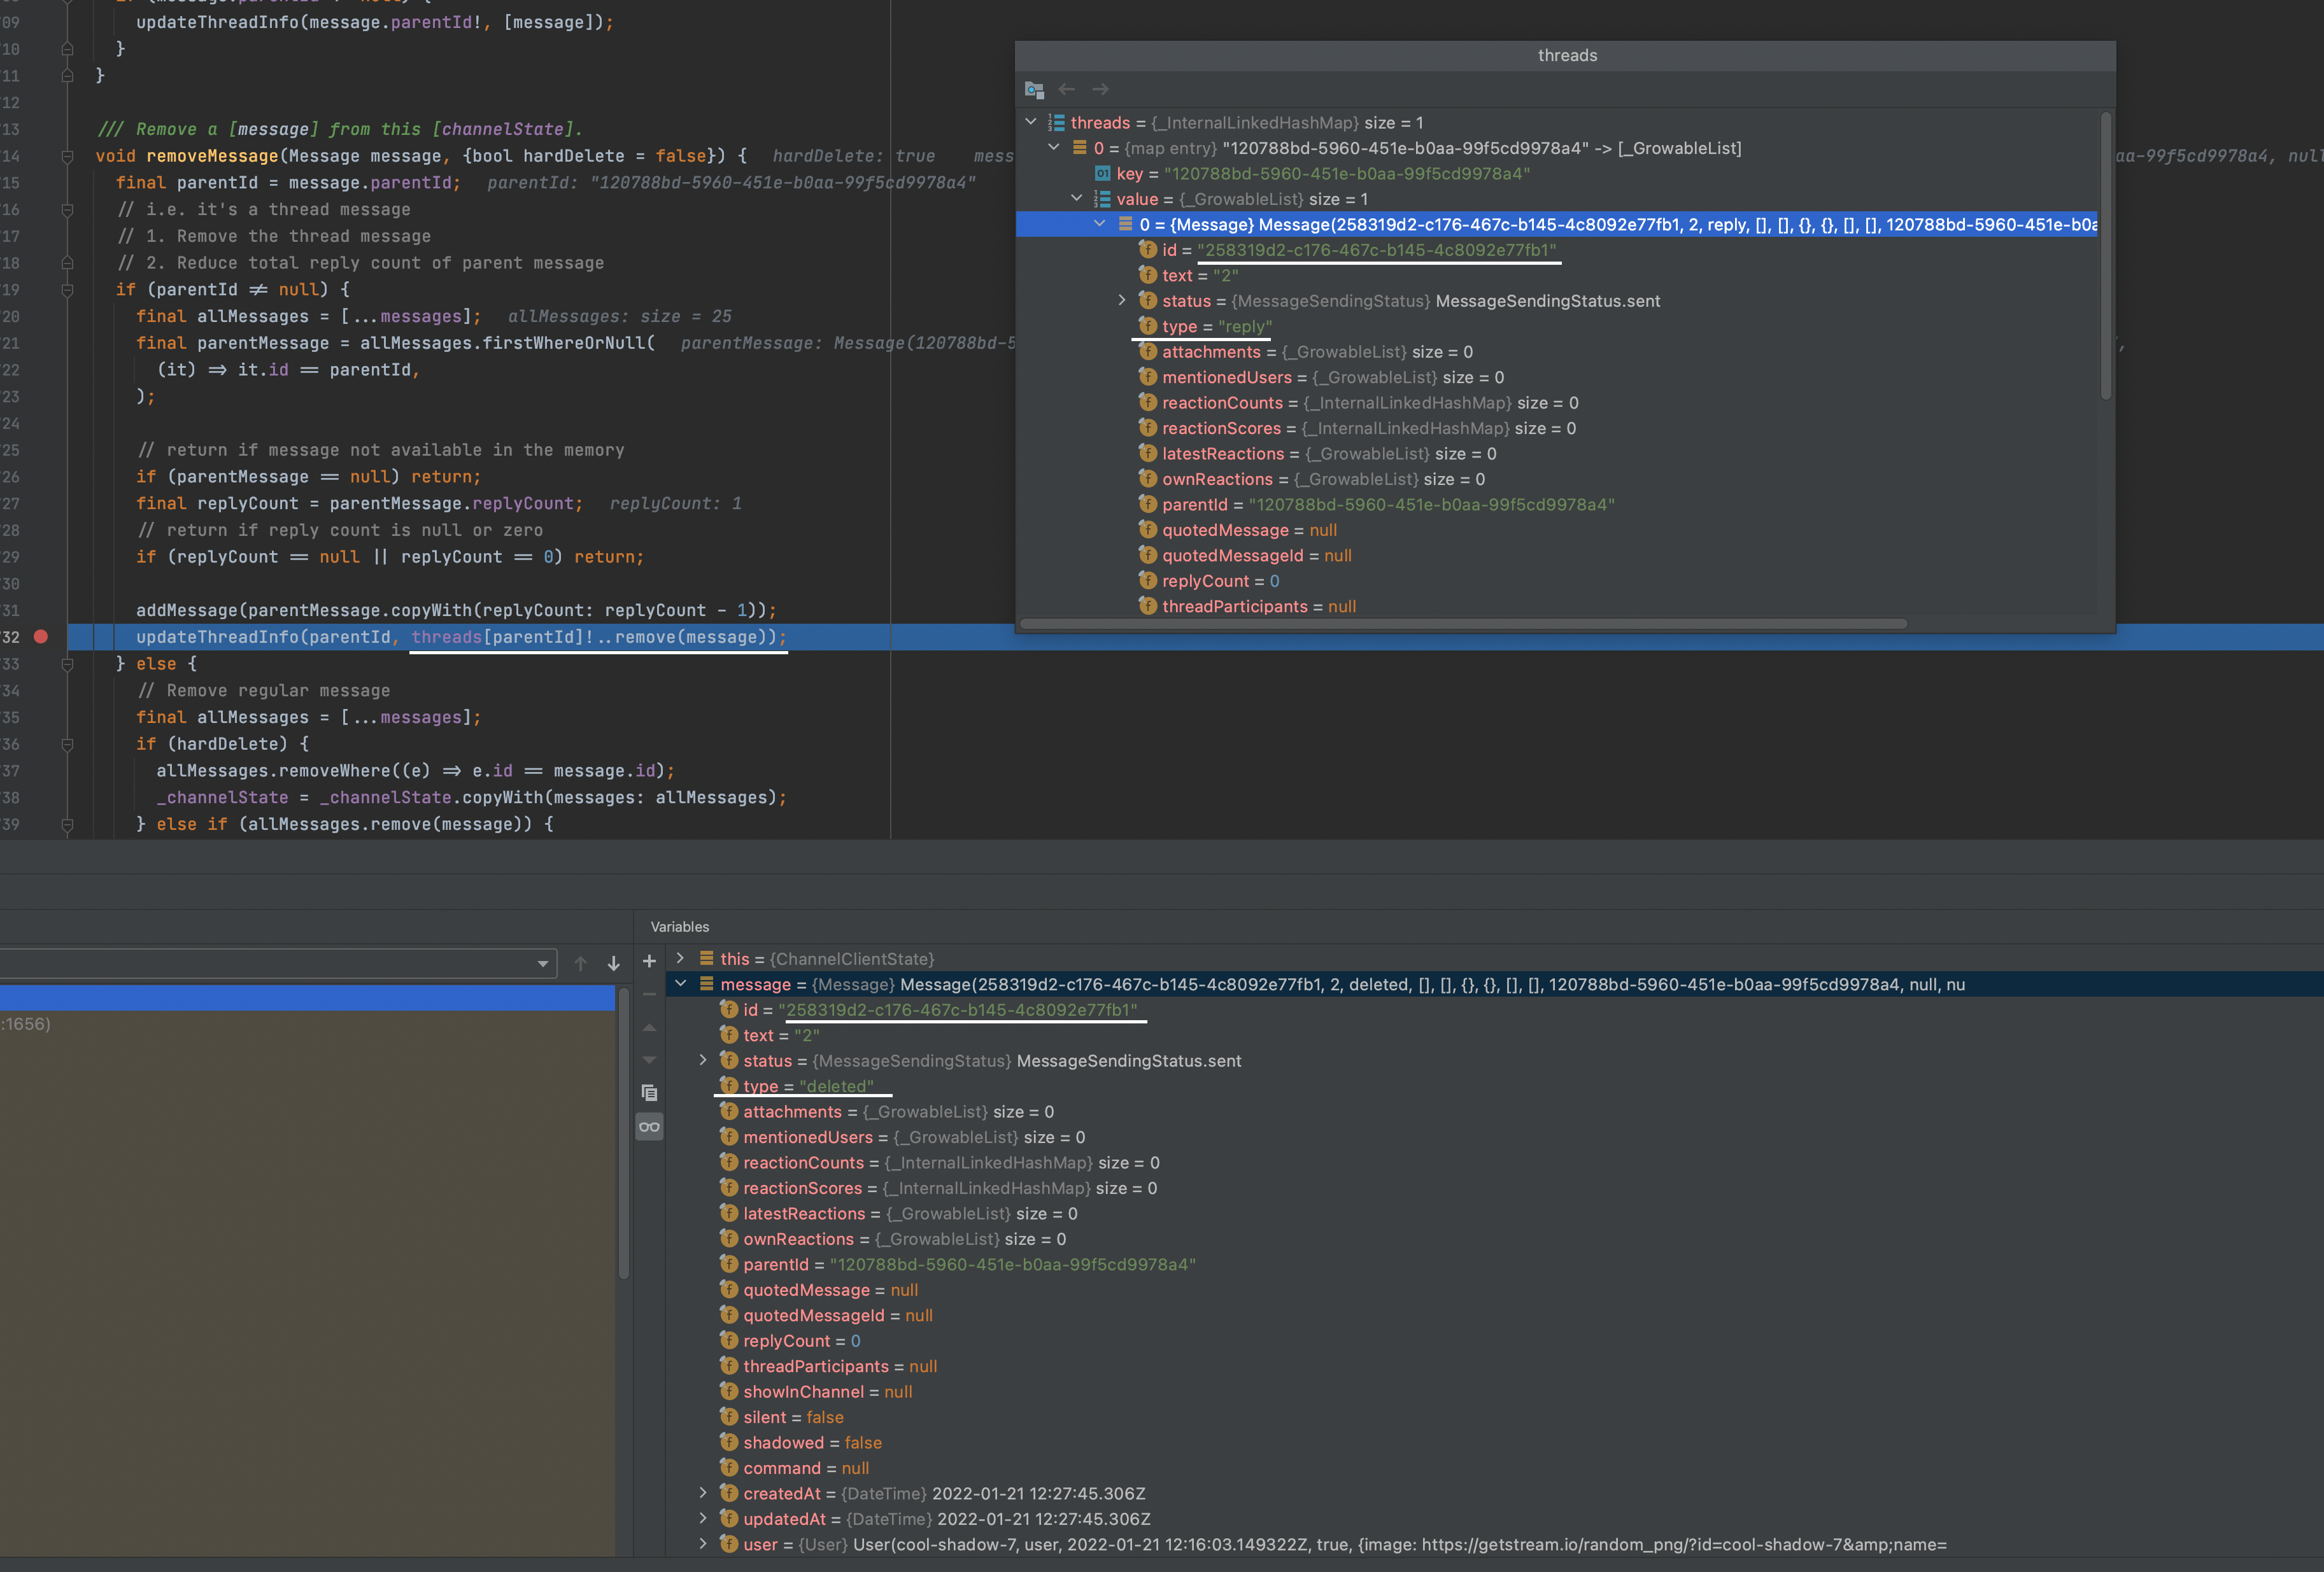Remove the selected watch using the minus icon
Viewport: 2324px width, 1572px height.
(649, 994)
